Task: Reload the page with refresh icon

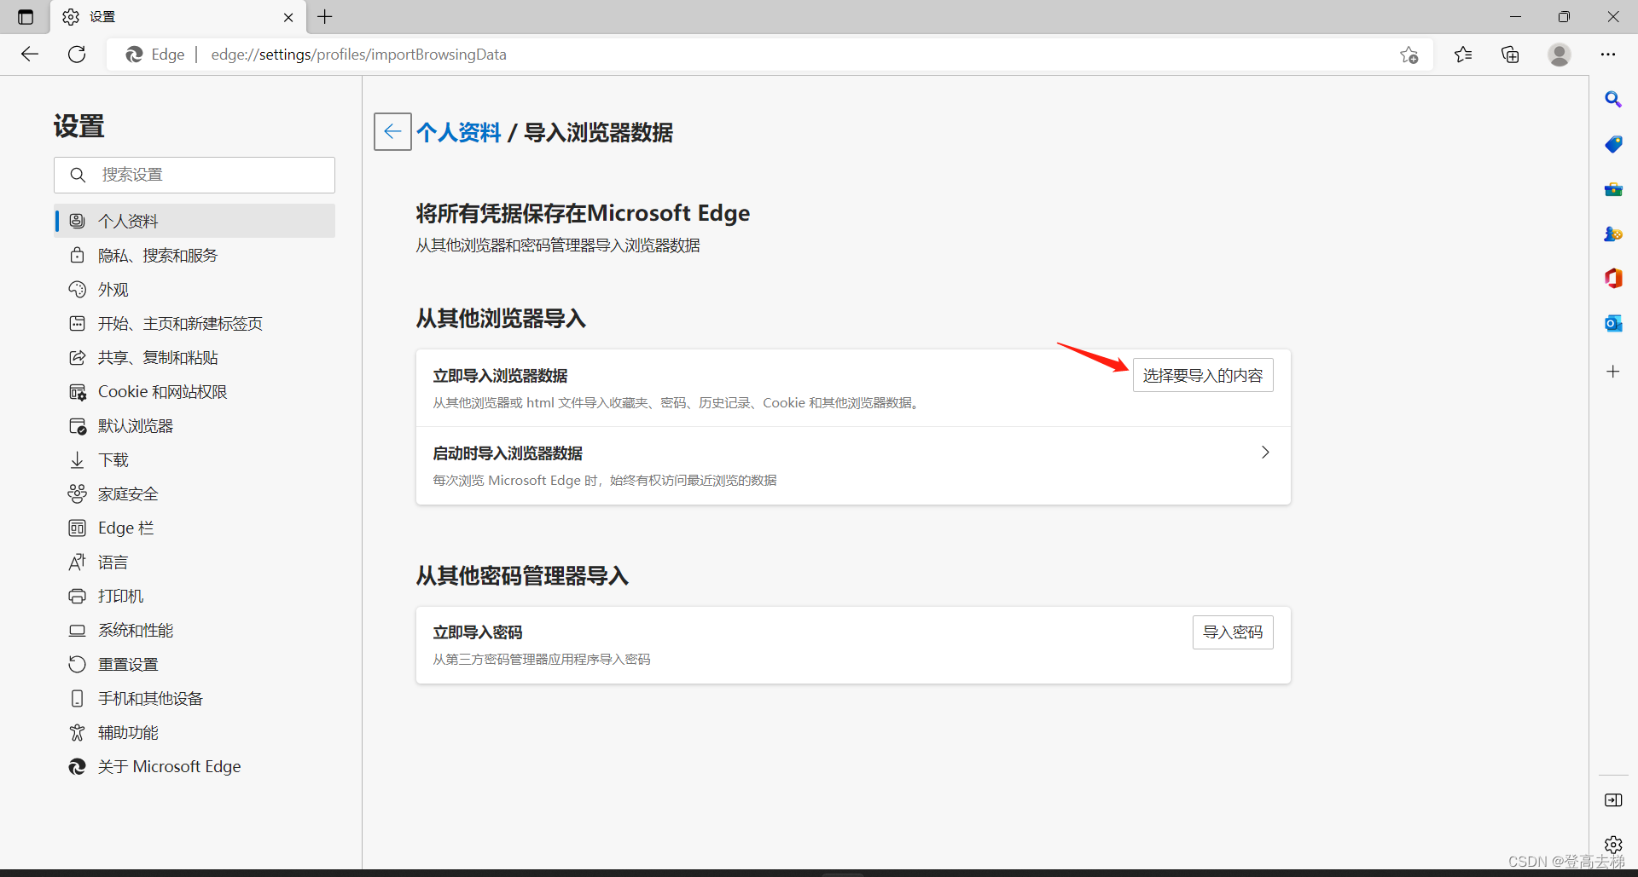Action: pos(77,55)
